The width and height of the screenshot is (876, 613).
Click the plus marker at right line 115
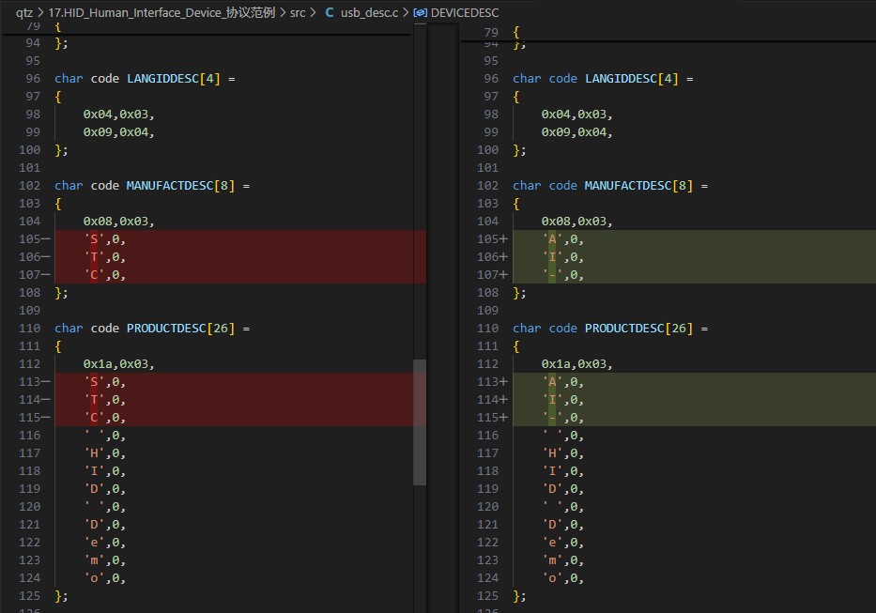click(x=503, y=418)
